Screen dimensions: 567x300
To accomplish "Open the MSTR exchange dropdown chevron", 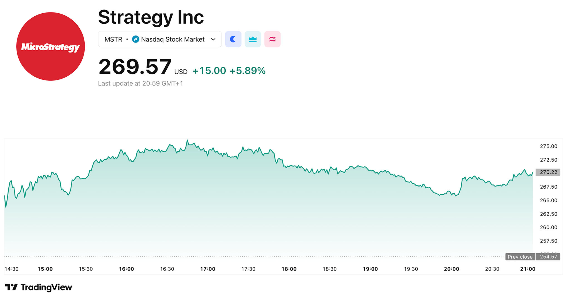I will pyautogui.click(x=213, y=39).
